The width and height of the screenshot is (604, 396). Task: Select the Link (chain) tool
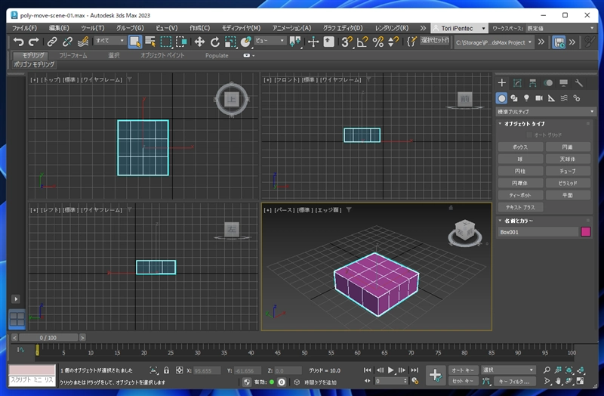point(52,42)
